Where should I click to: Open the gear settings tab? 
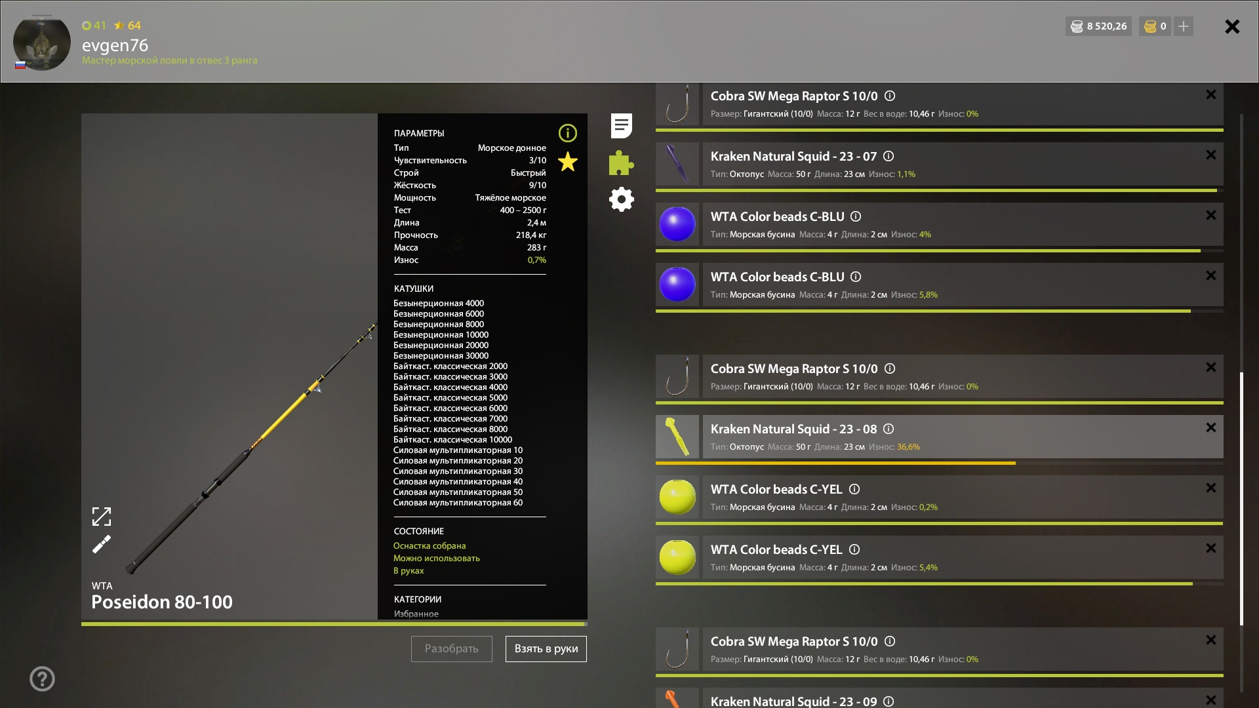[621, 199]
